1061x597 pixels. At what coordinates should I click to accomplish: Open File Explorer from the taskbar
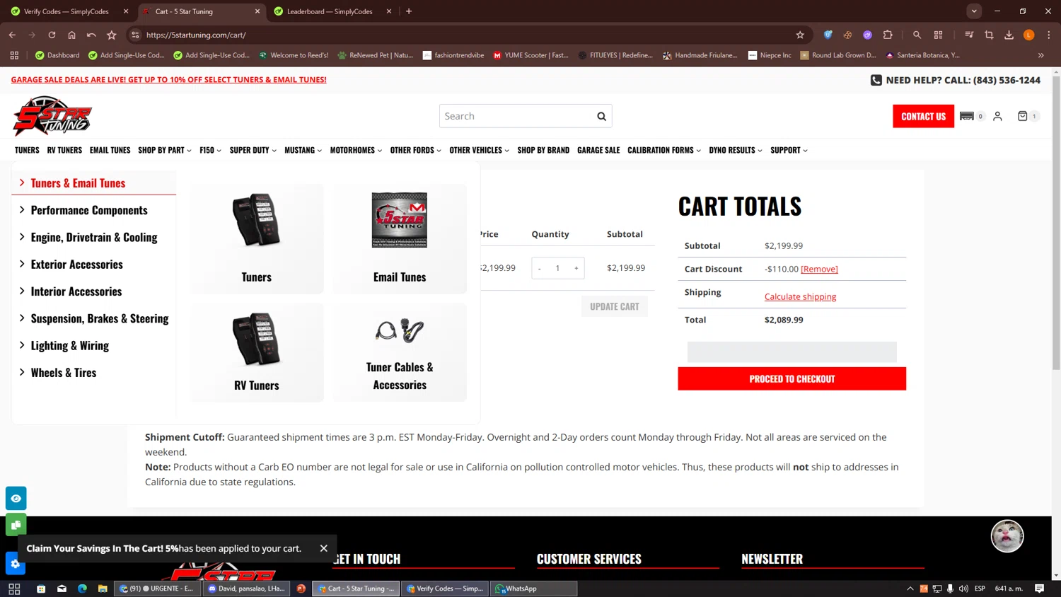[x=103, y=589]
